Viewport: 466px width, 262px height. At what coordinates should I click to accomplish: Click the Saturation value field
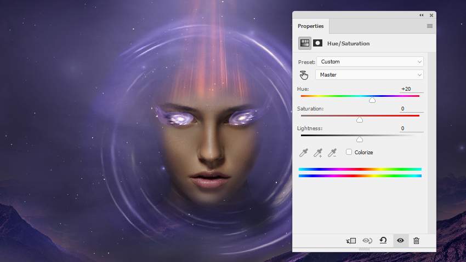(x=411, y=109)
